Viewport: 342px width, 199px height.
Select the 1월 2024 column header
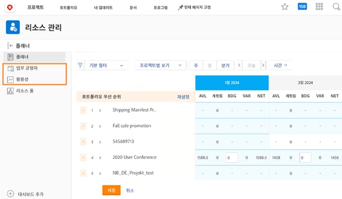coord(232,83)
